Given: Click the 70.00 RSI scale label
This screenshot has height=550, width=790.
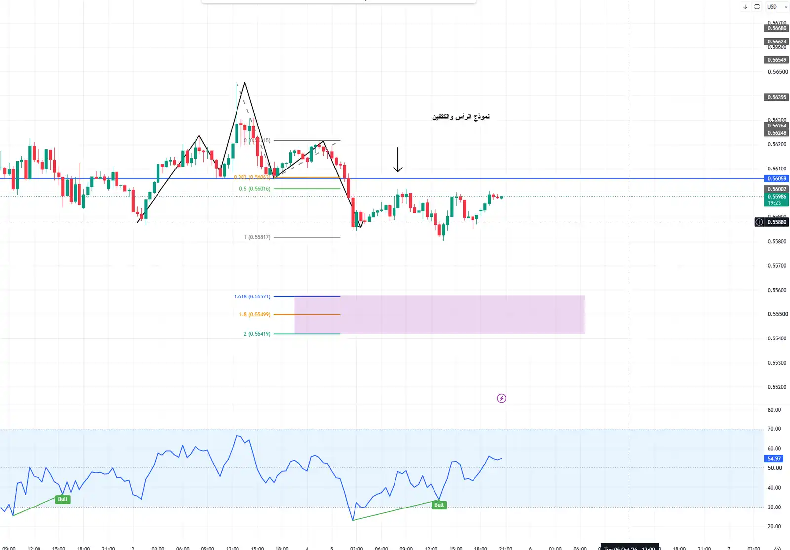Looking at the screenshot, I should click(x=774, y=429).
